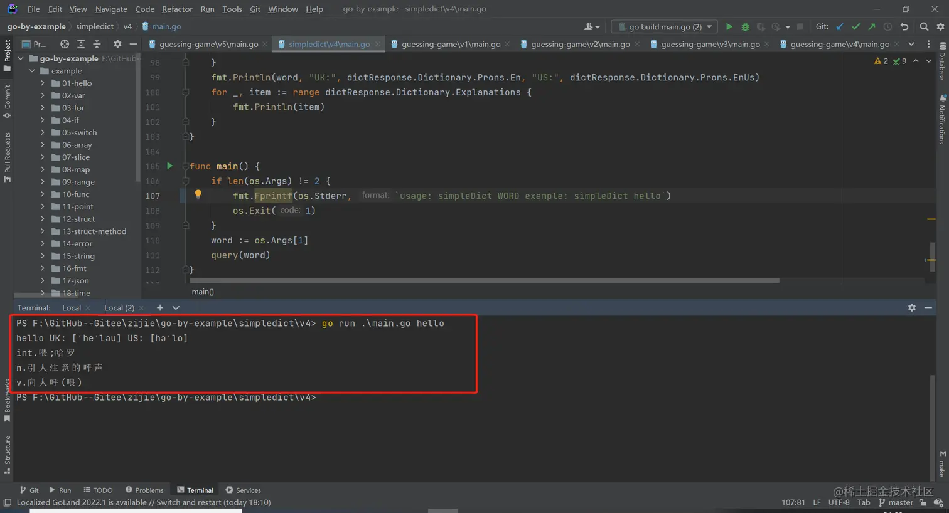
Task: Click the run gutter arrow beside func main
Action: 169,166
